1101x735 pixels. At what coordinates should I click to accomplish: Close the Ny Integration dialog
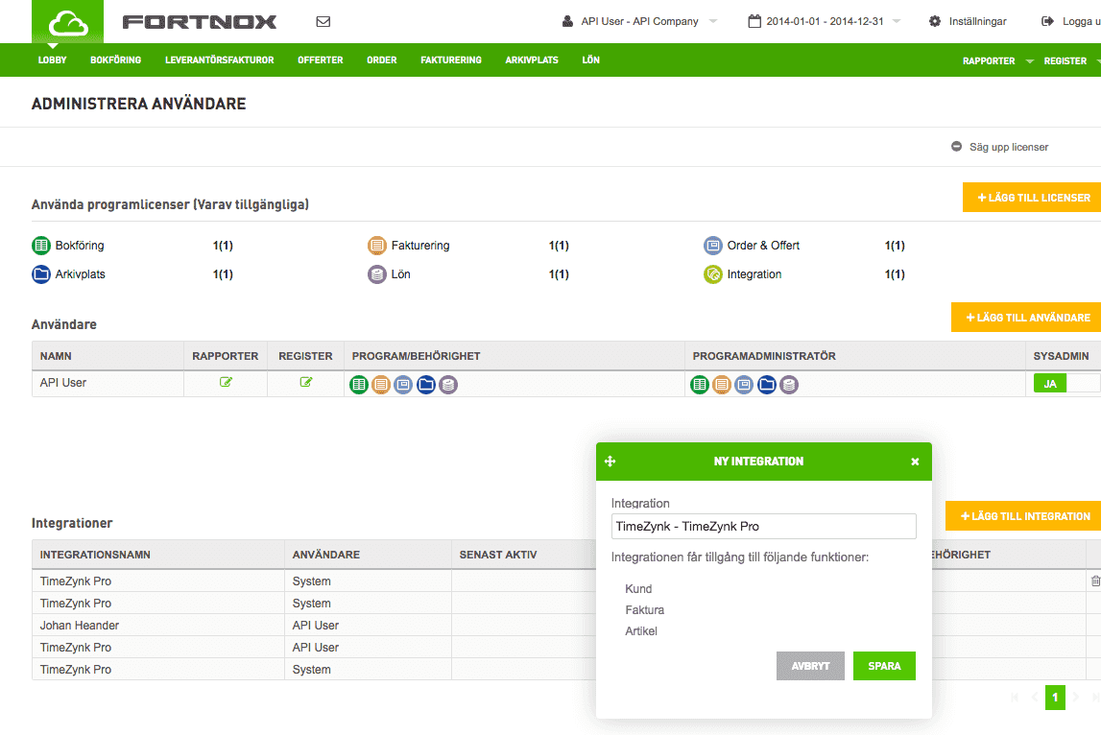point(915,462)
